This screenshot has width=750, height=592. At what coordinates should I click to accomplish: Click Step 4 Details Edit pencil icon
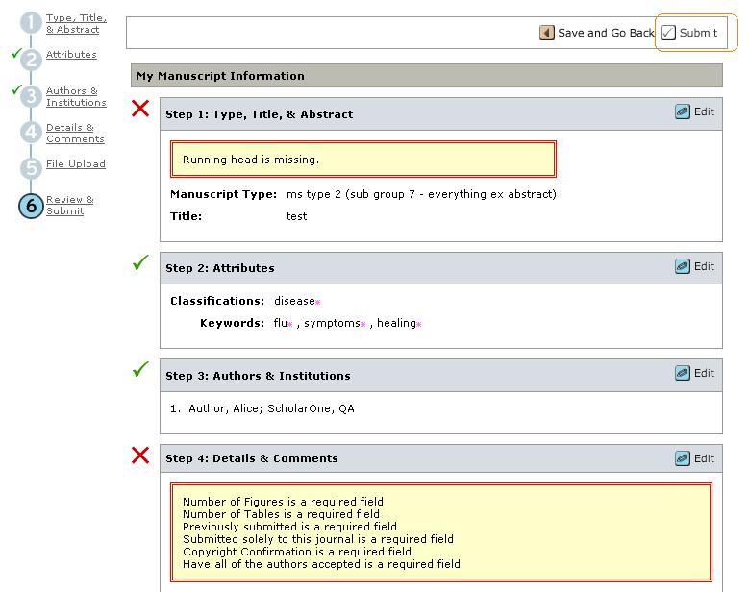click(683, 458)
